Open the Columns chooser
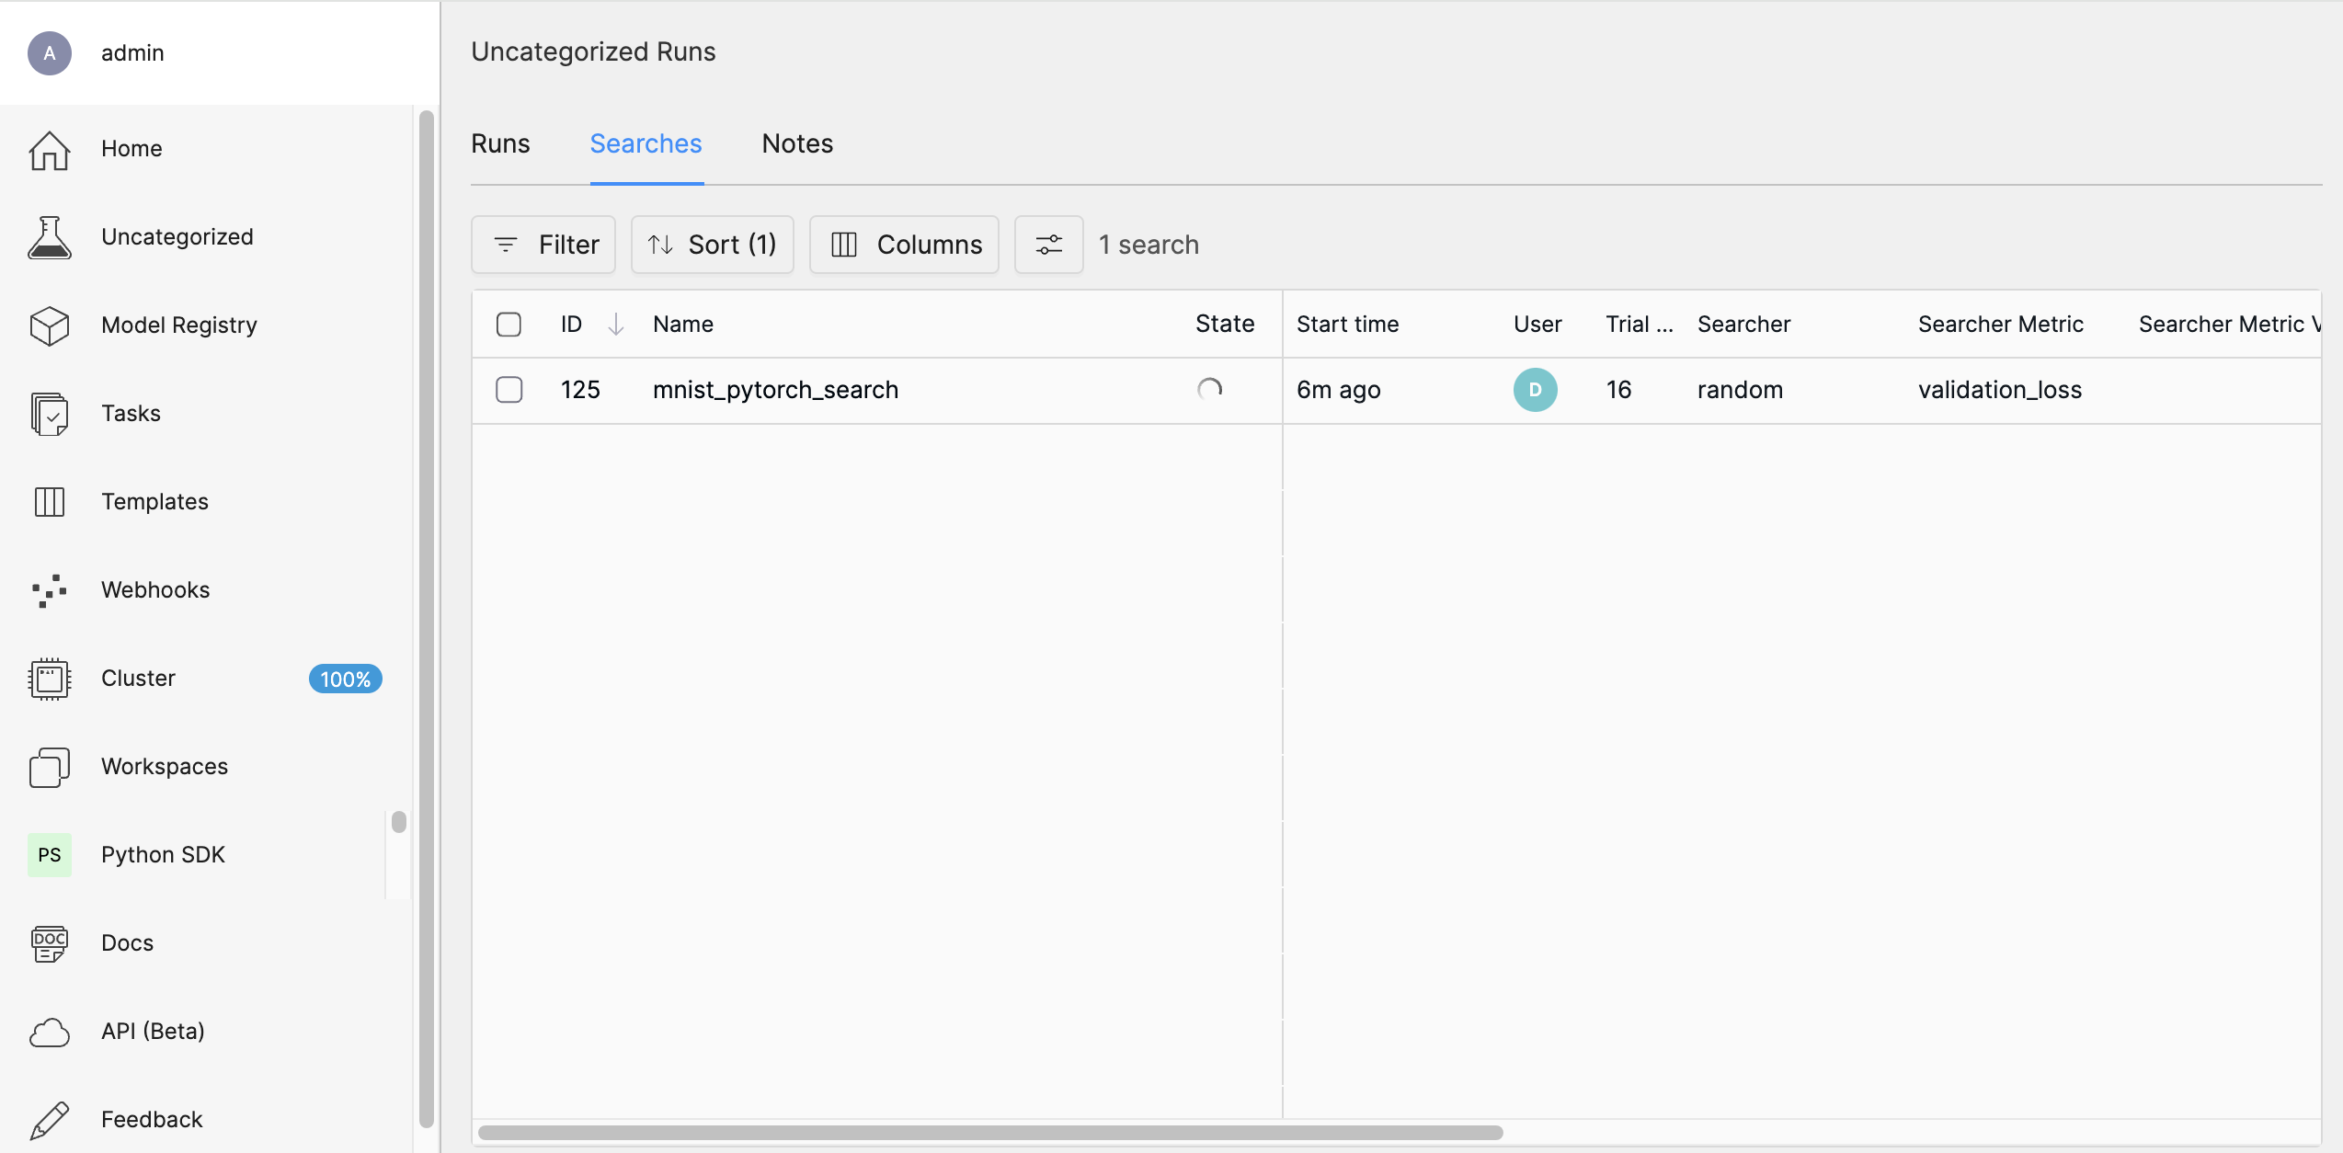Screen dimensions: 2343x1153 click(x=905, y=245)
